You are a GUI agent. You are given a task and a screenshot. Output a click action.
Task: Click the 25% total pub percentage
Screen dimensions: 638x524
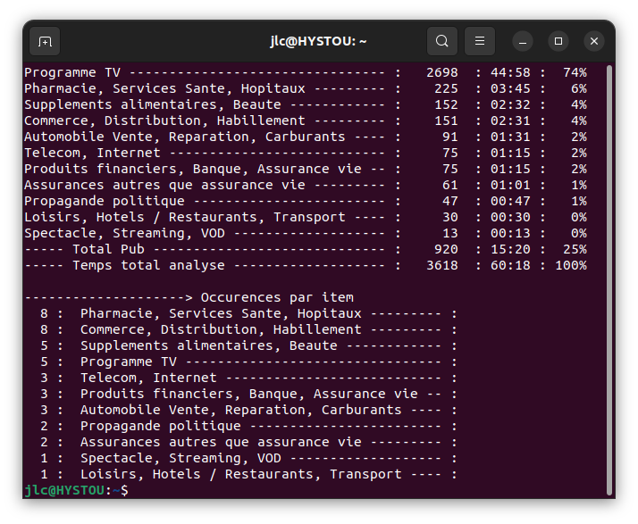click(575, 249)
